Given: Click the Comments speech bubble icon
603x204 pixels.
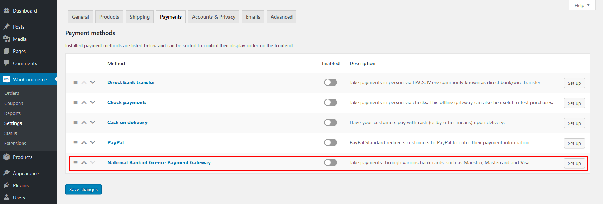Looking at the screenshot, I should pos(6,63).
